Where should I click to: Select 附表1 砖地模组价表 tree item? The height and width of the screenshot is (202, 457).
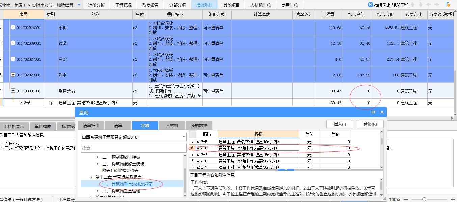point(120,171)
